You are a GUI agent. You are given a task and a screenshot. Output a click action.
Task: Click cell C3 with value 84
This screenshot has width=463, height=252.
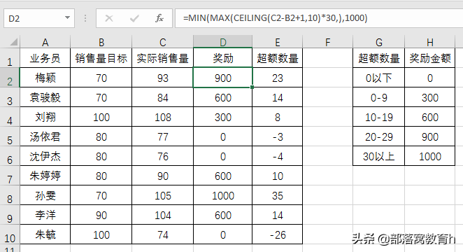pyautogui.click(x=163, y=97)
